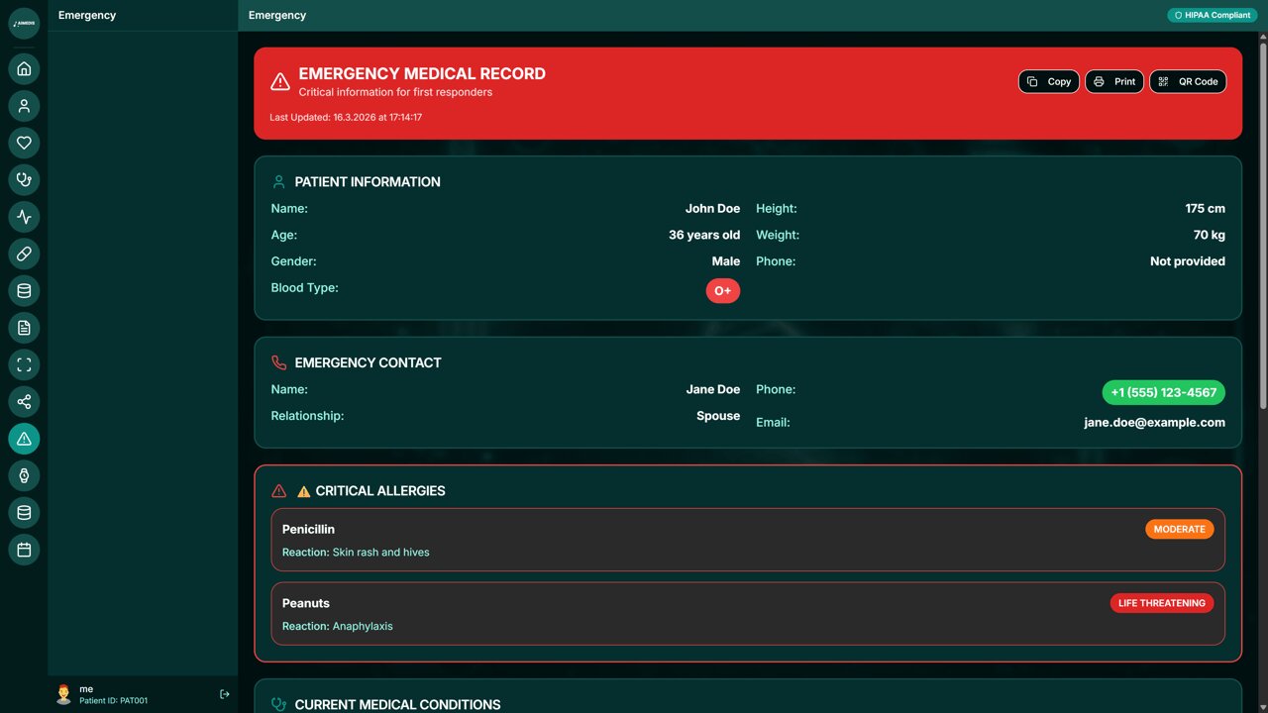Click the warning triangle in the red record banner
This screenshot has width=1268, height=713.
tap(280, 81)
